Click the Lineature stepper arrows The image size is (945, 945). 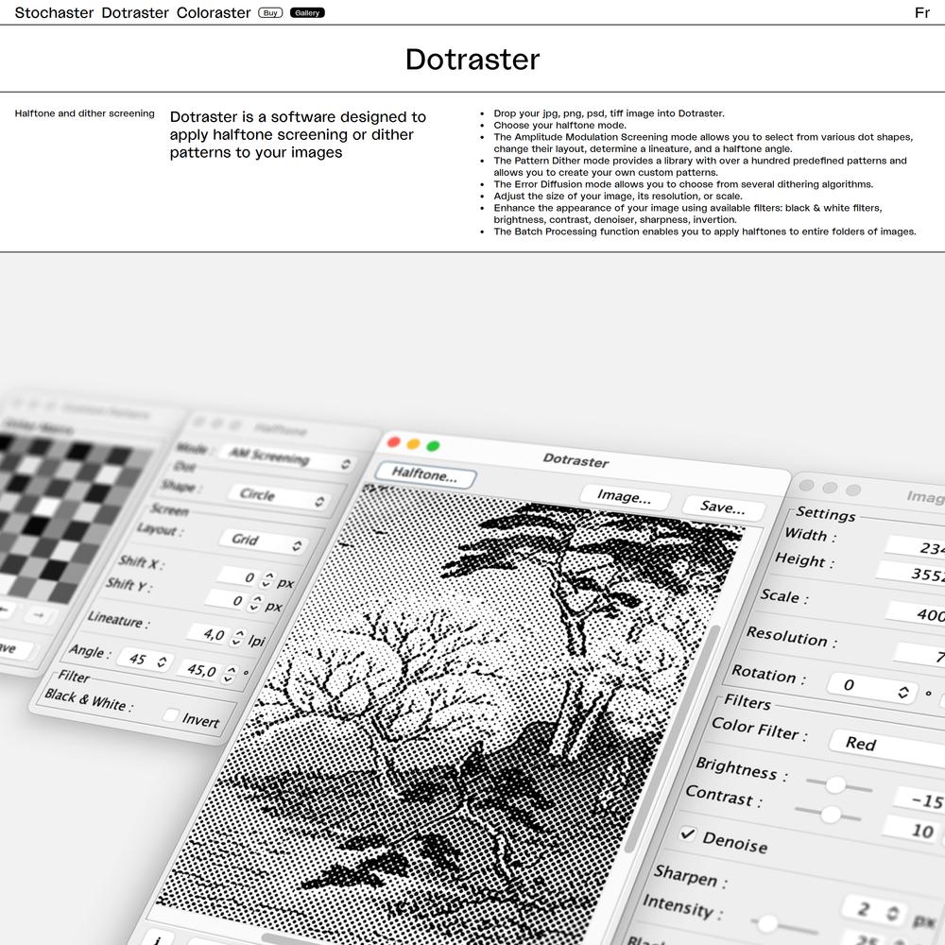click(x=239, y=637)
